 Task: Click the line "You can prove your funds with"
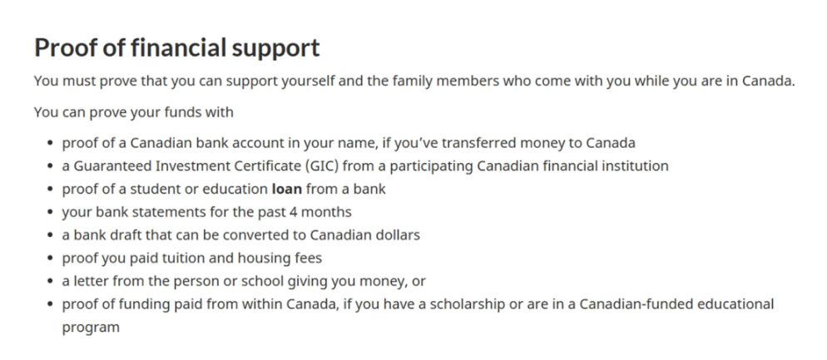click(x=134, y=111)
